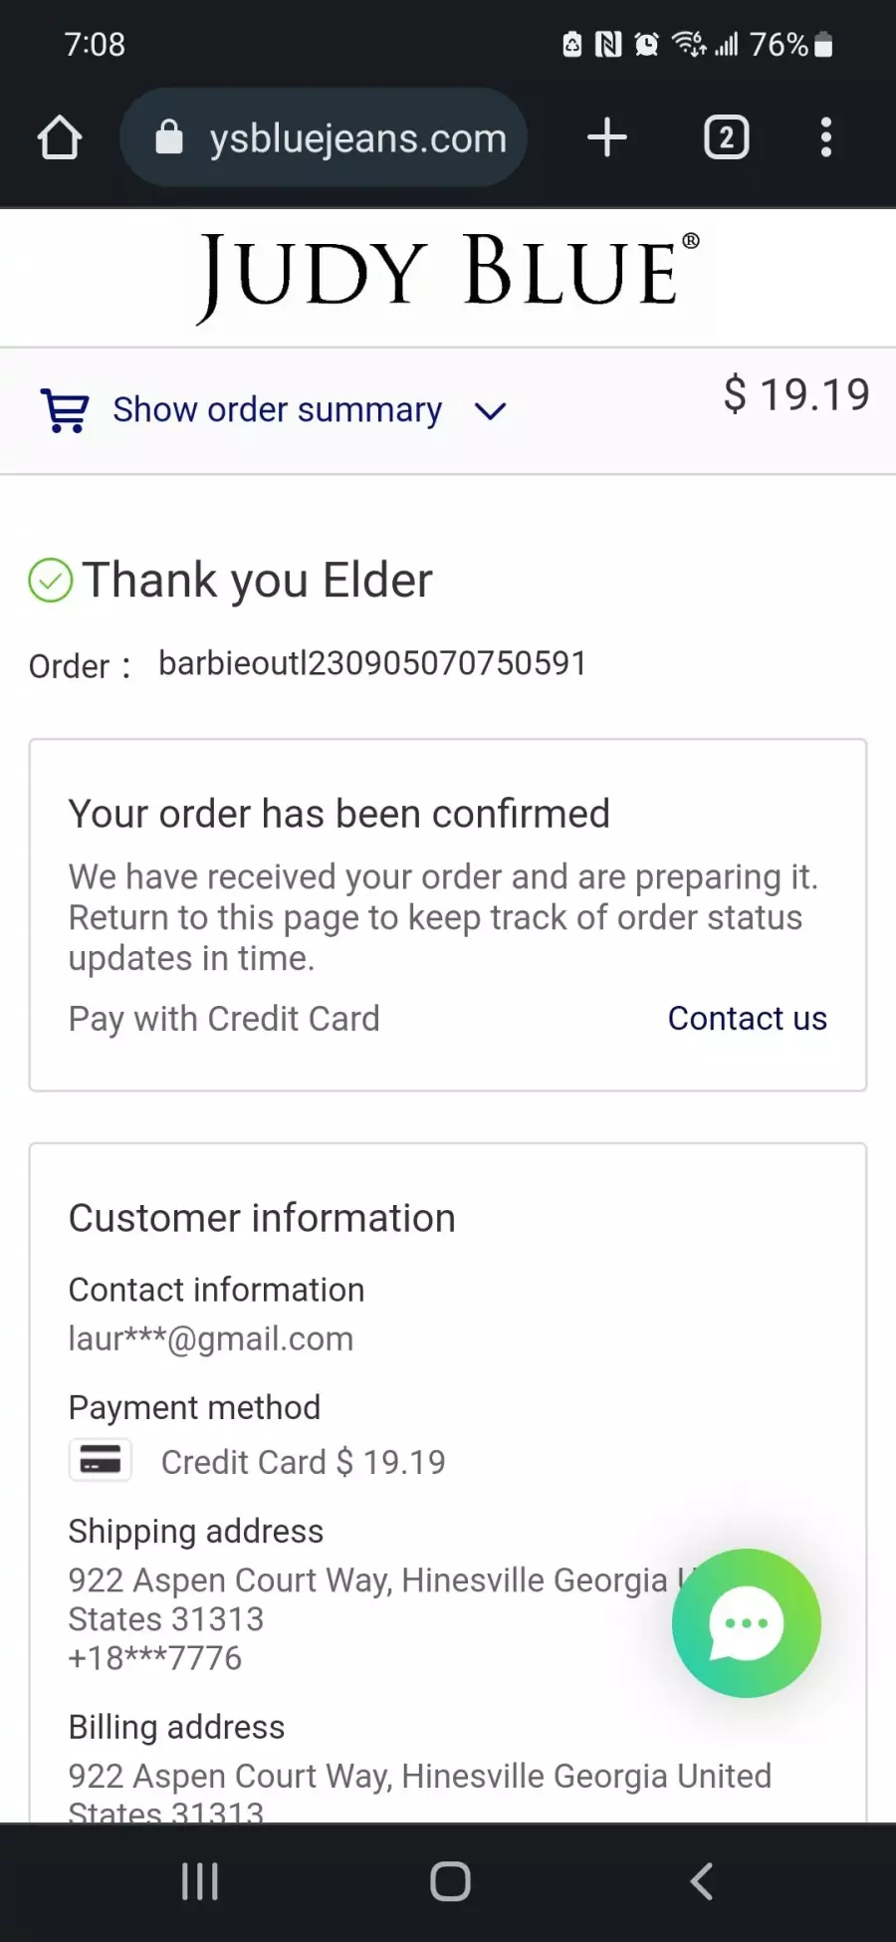Tap the $ 19.19 order total

796,394
